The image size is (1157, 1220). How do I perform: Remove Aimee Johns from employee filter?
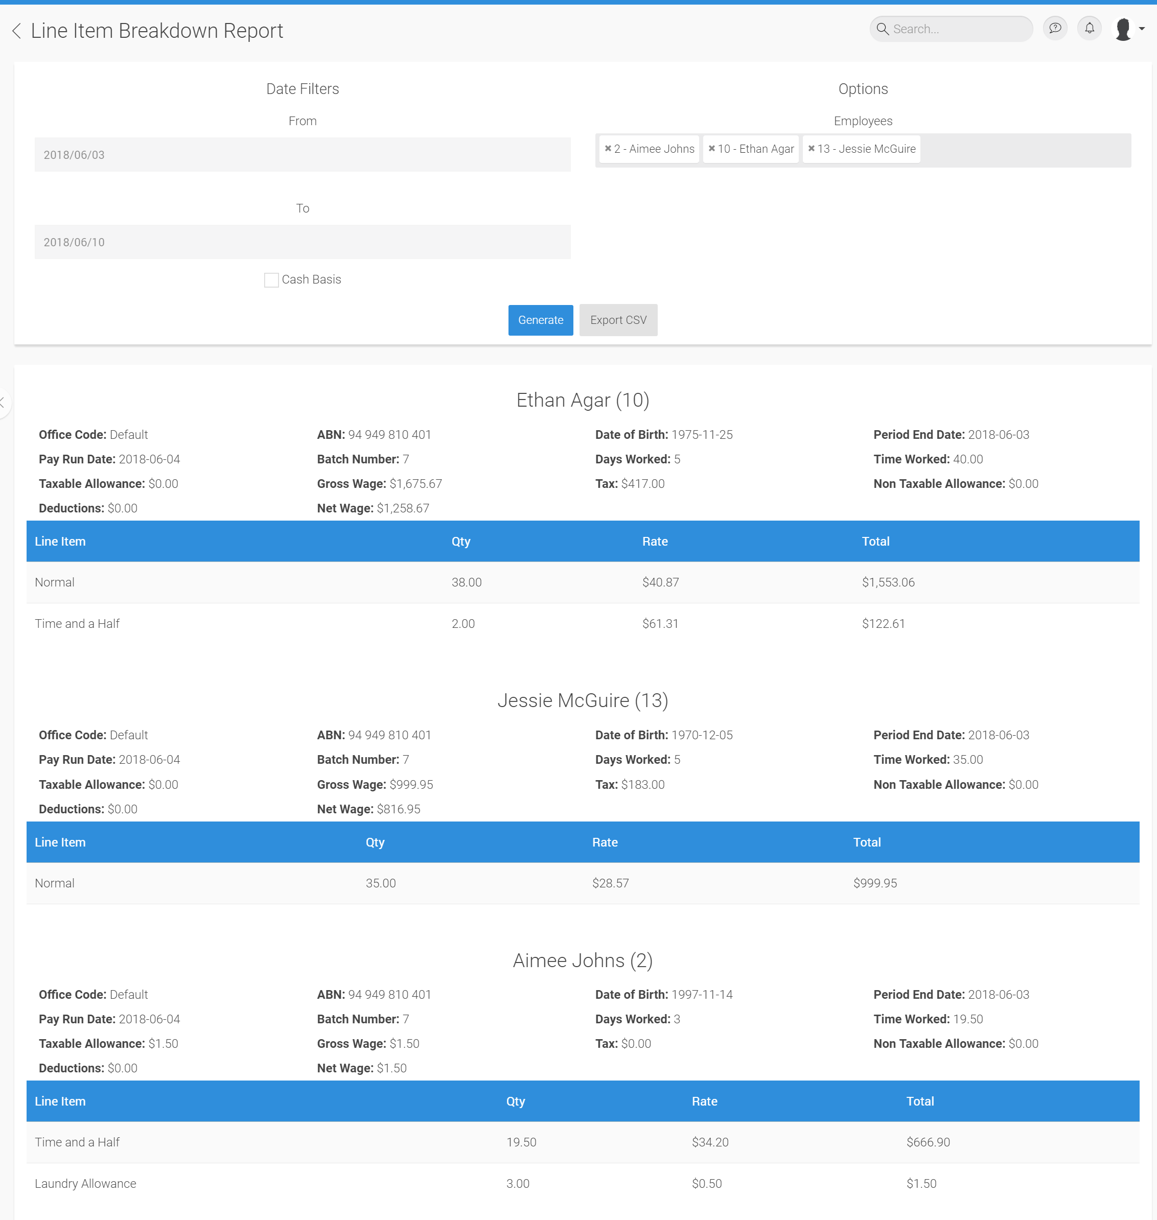pos(608,149)
